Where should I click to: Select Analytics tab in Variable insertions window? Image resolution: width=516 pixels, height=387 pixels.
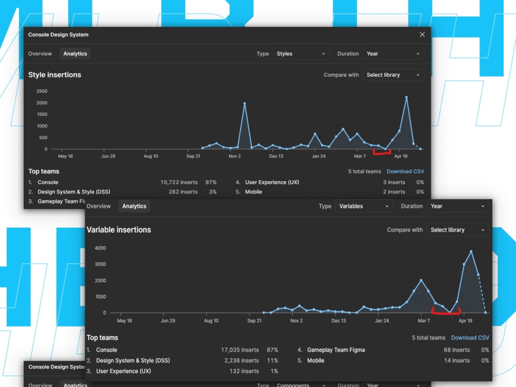(134, 206)
